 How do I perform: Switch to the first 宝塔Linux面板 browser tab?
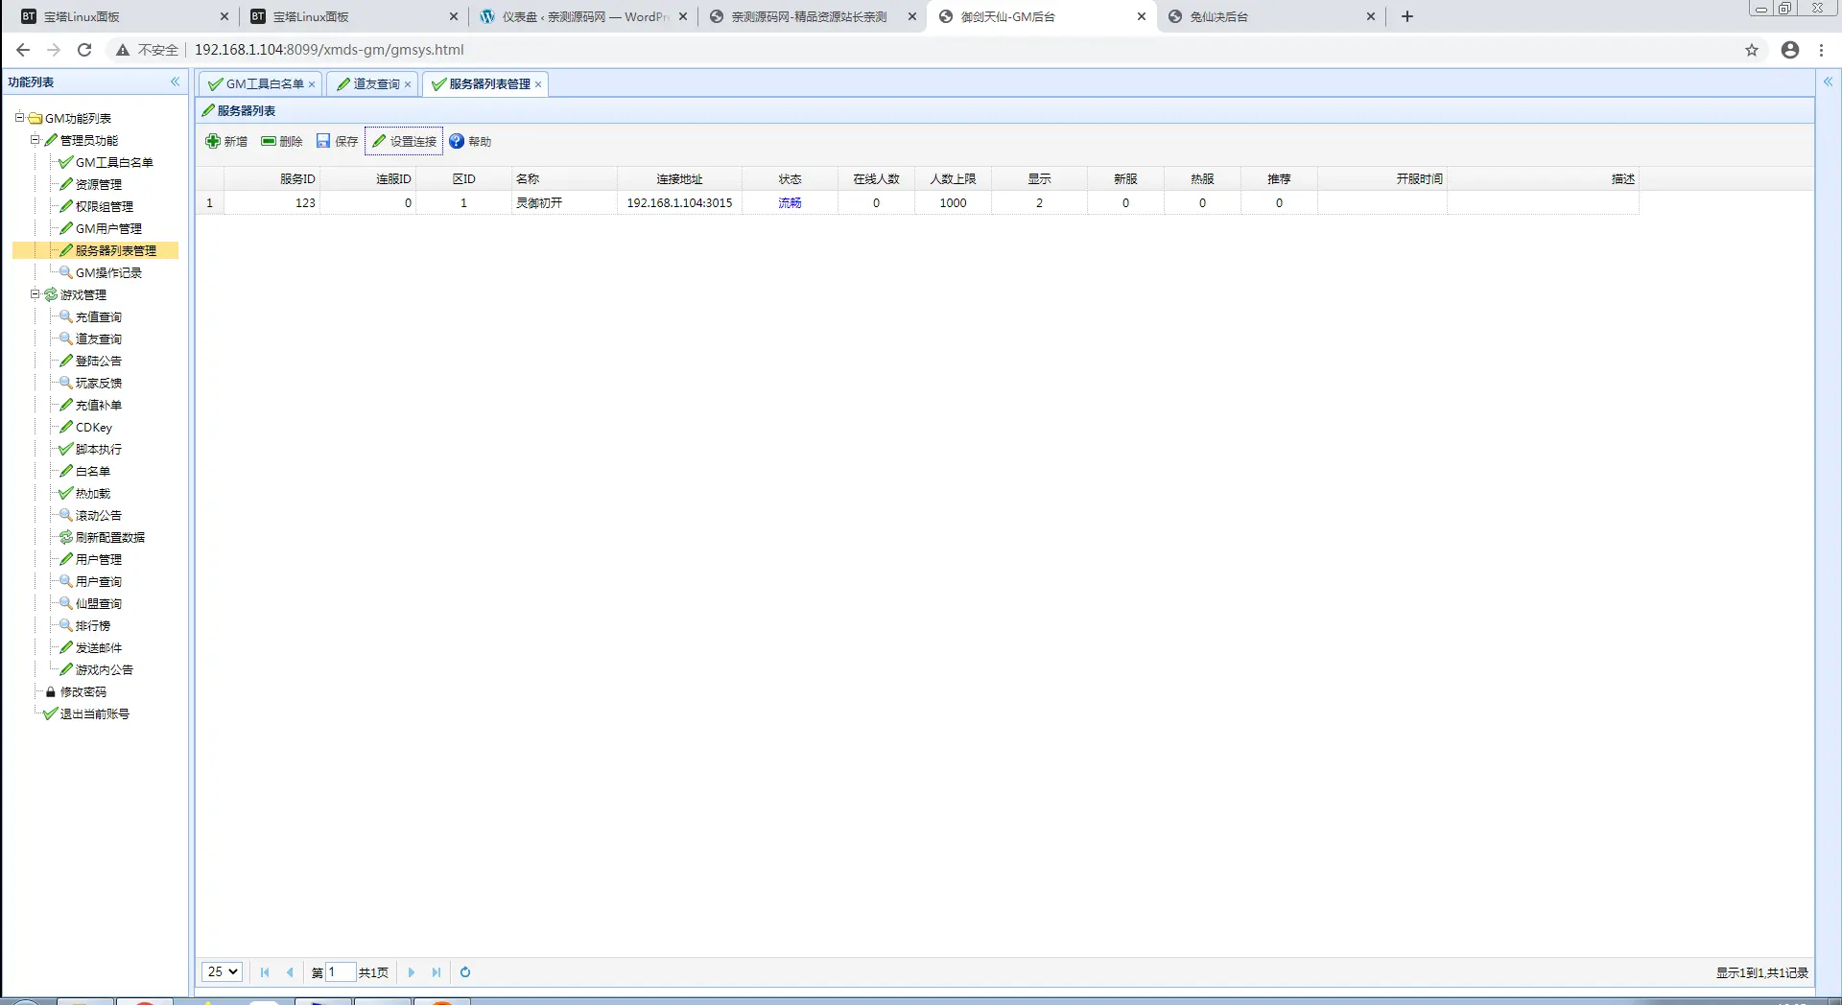tap(125, 16)
